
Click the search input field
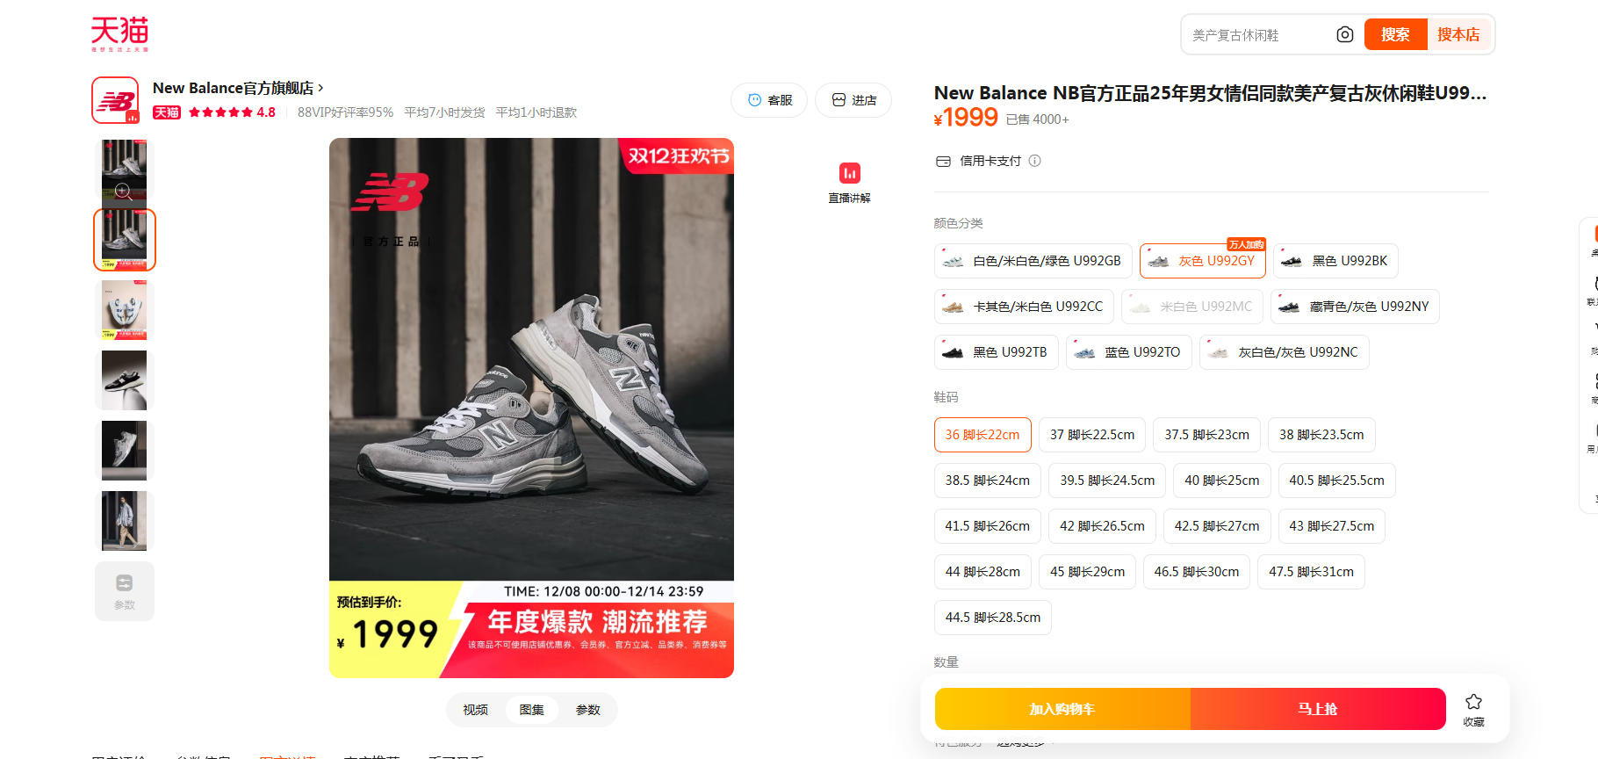(1256, 35)
